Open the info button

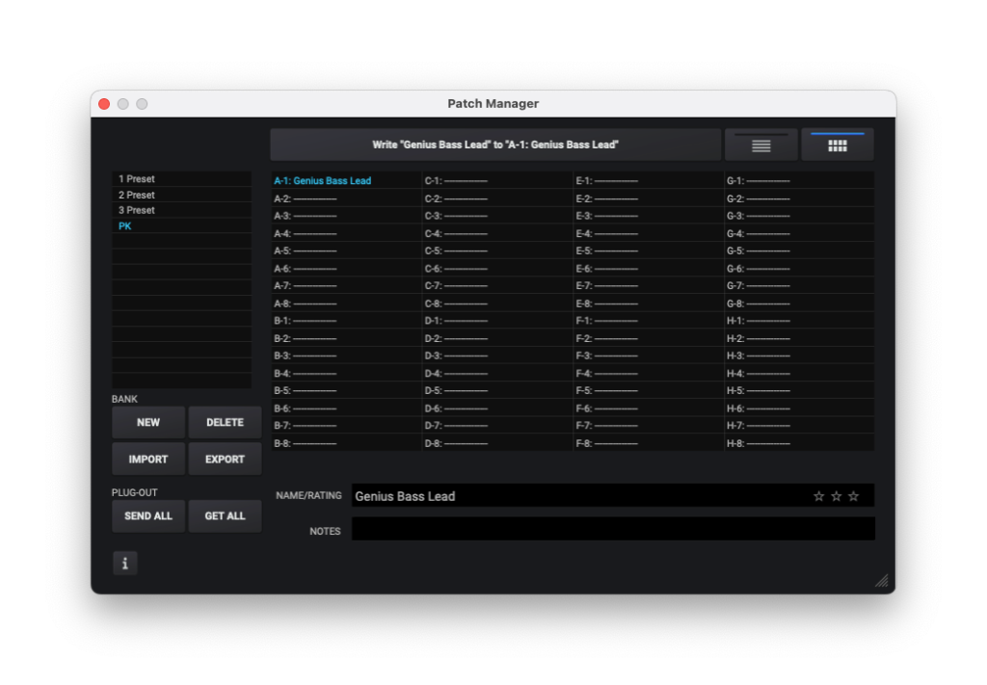point(125,564)
